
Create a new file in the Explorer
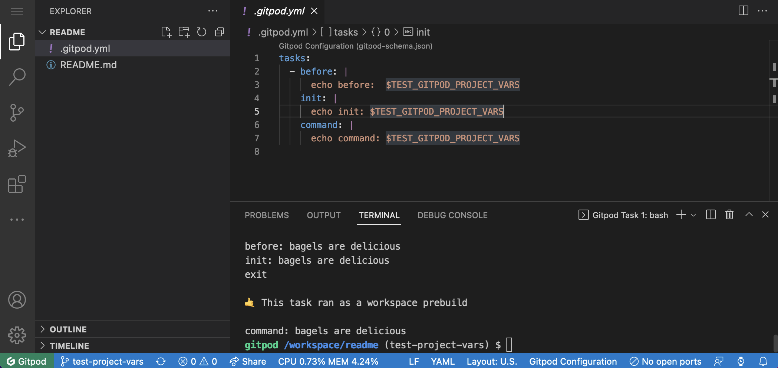coord(167,32)
